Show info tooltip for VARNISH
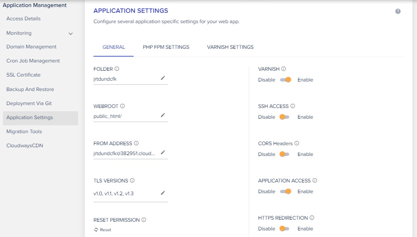Image resolution: width=417 pixels, height=237 pixels. pyautogui.click(x=284, y=69)
